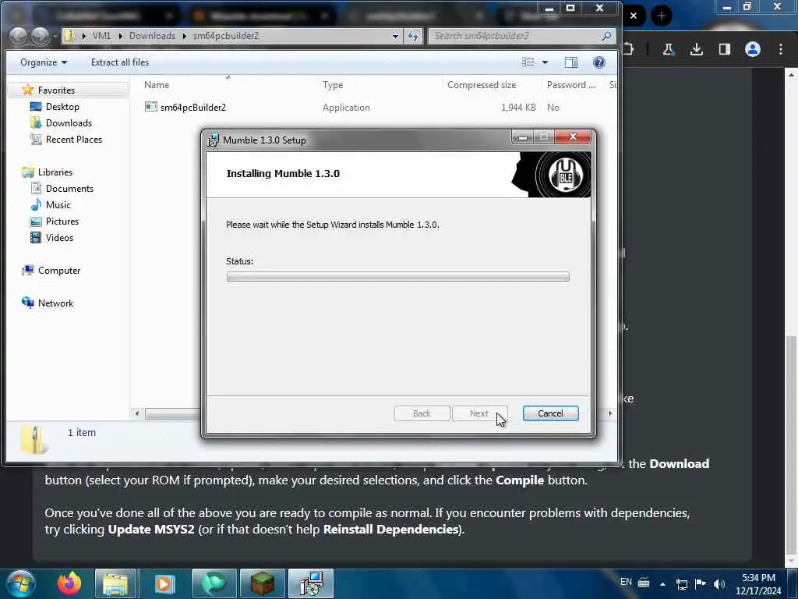Click horizontal scrollbar right arrow in file list

point(609,413)
